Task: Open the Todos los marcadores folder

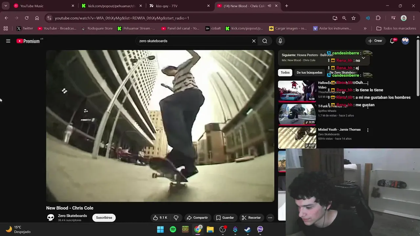Action: pyautogui.click(x=396, y=29)
